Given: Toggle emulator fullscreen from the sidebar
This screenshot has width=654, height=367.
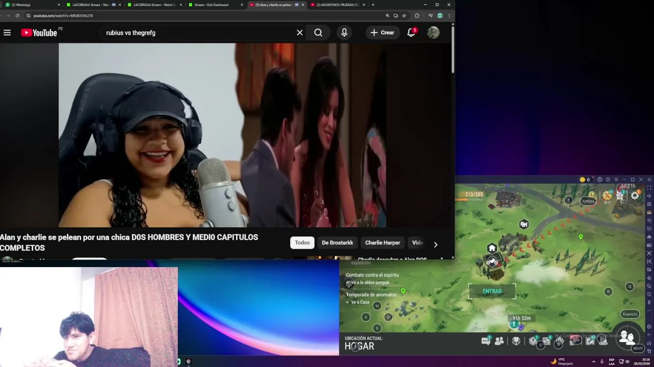Looking at the screenshot, I should click(649, 188).
